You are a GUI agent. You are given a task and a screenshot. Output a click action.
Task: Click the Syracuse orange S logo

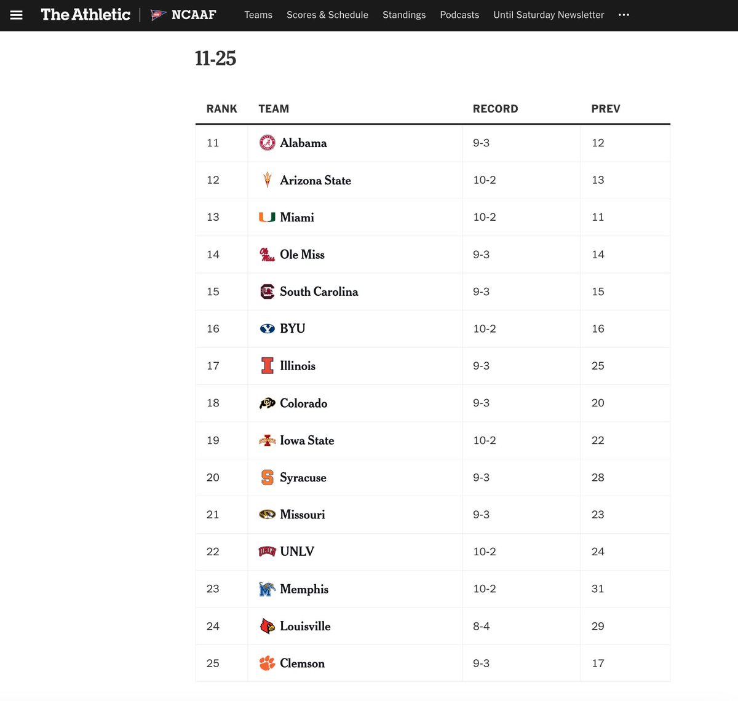[x=266, y=477]
